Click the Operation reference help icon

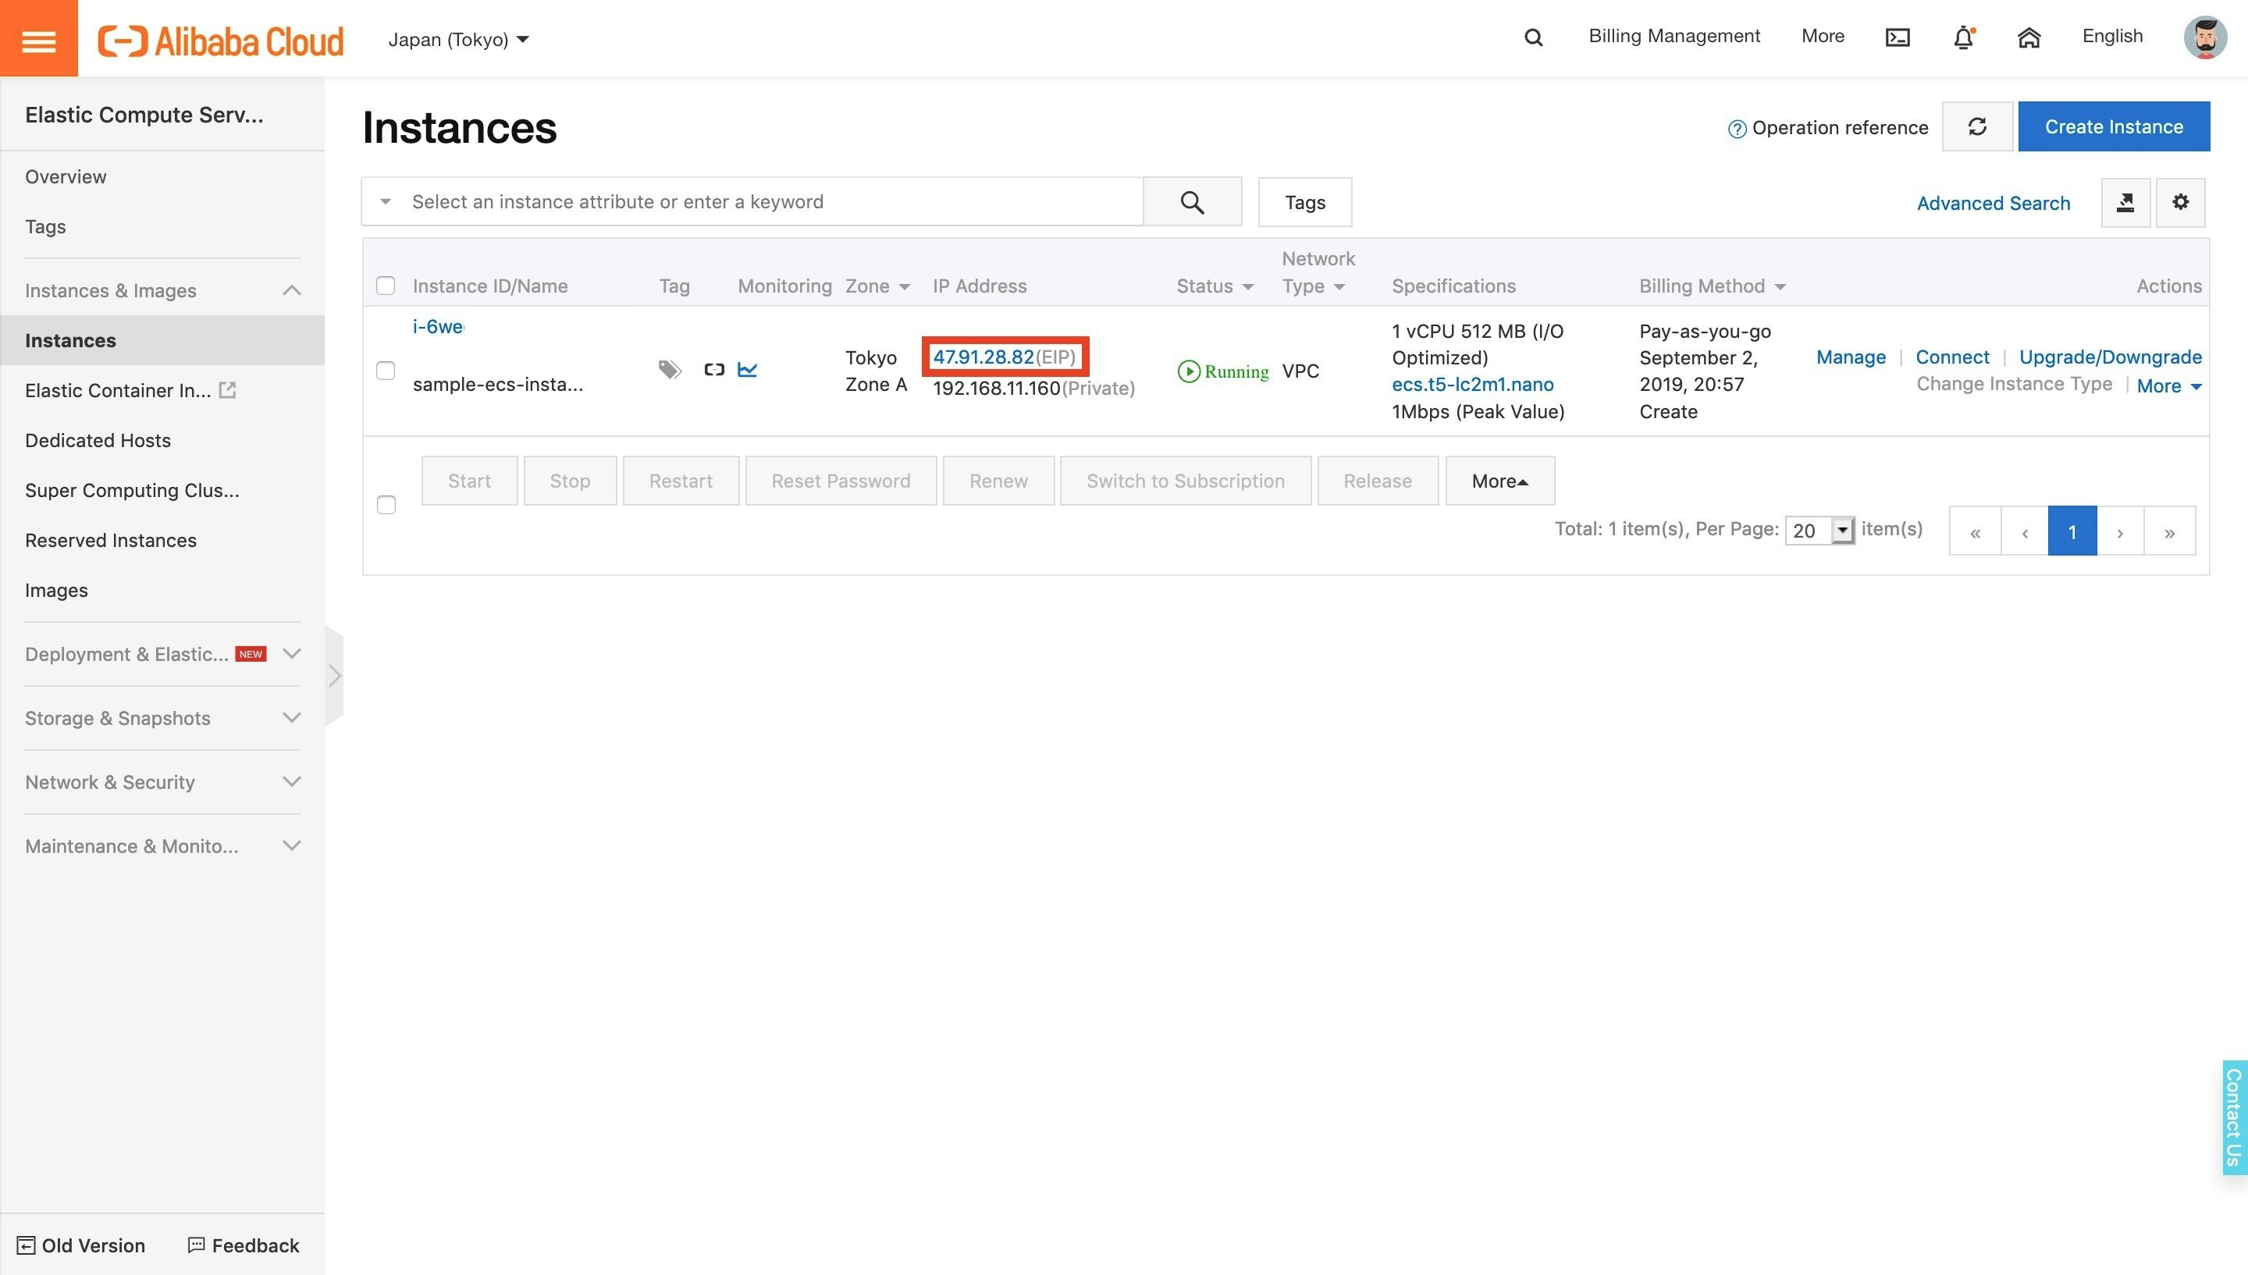tap(1737, 129)
